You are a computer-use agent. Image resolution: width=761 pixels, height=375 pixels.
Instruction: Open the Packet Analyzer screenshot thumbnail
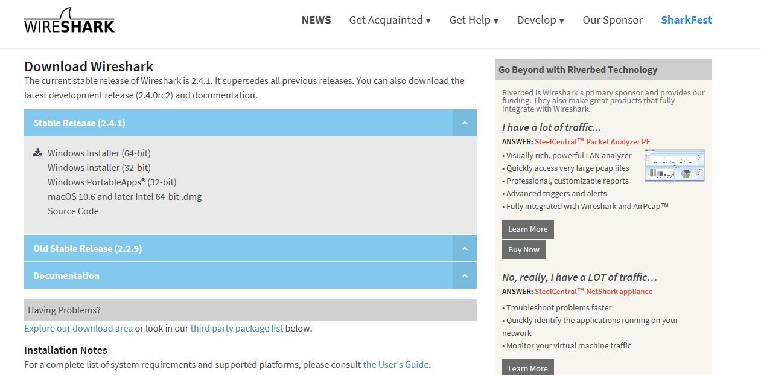click(675, 166)
